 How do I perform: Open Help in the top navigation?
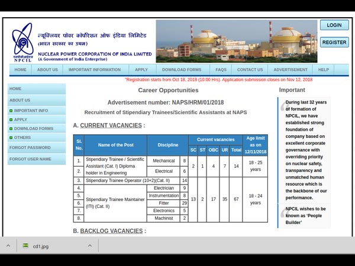coord(324,70)
